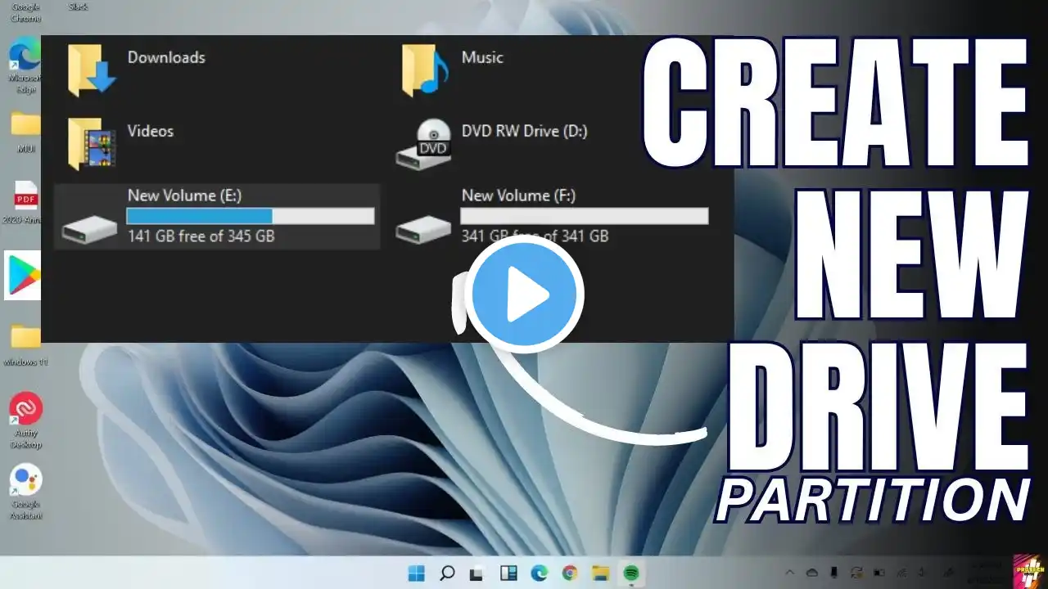Select the New Volume (F:) drive icon
1048x589 pixels.
423,230
